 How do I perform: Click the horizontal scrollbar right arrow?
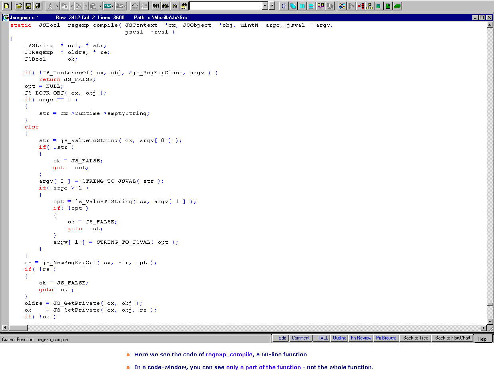pyautogui.click(x=484, y=328)
